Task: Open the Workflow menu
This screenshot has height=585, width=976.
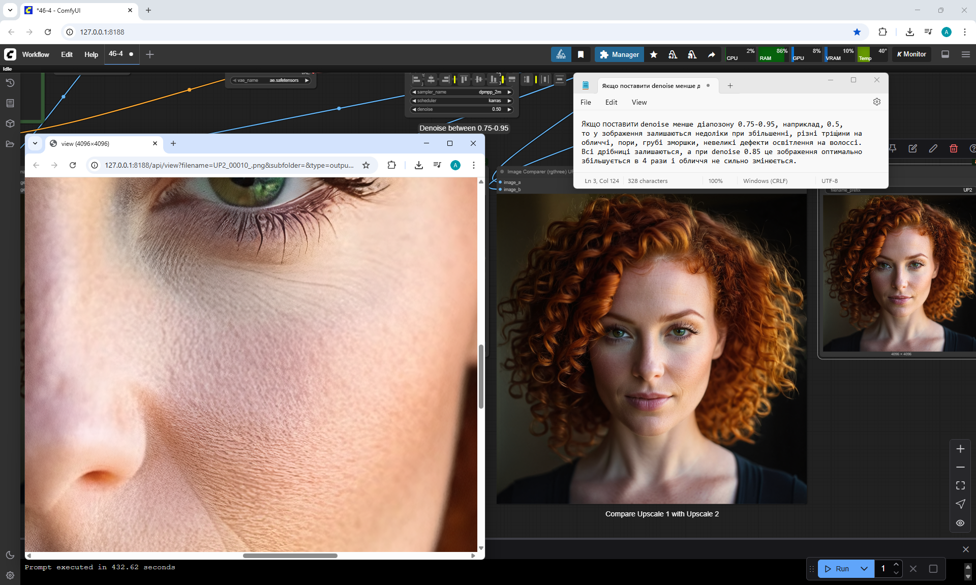Action: 36,54
